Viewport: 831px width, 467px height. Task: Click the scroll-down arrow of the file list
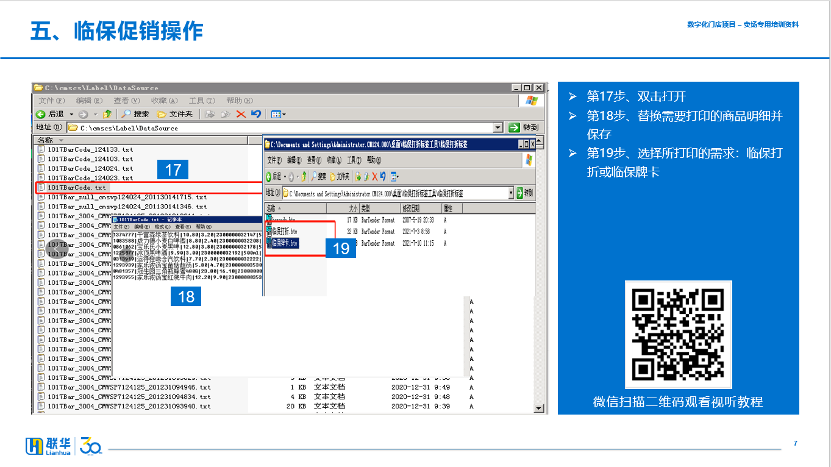click(538, 408)
